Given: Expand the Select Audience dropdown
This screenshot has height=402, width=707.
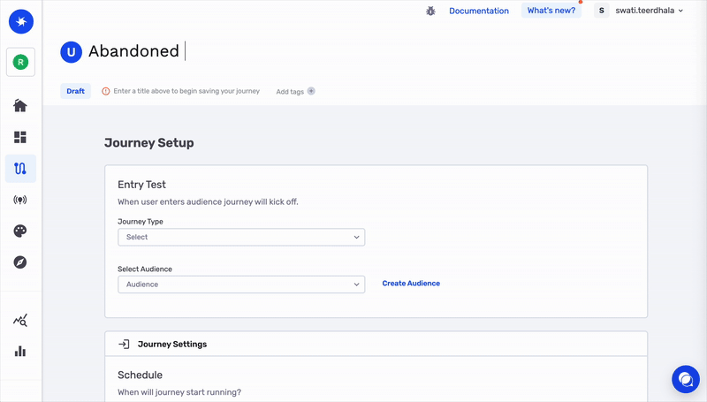Looking at the screenshot, I should pos(241,284).
